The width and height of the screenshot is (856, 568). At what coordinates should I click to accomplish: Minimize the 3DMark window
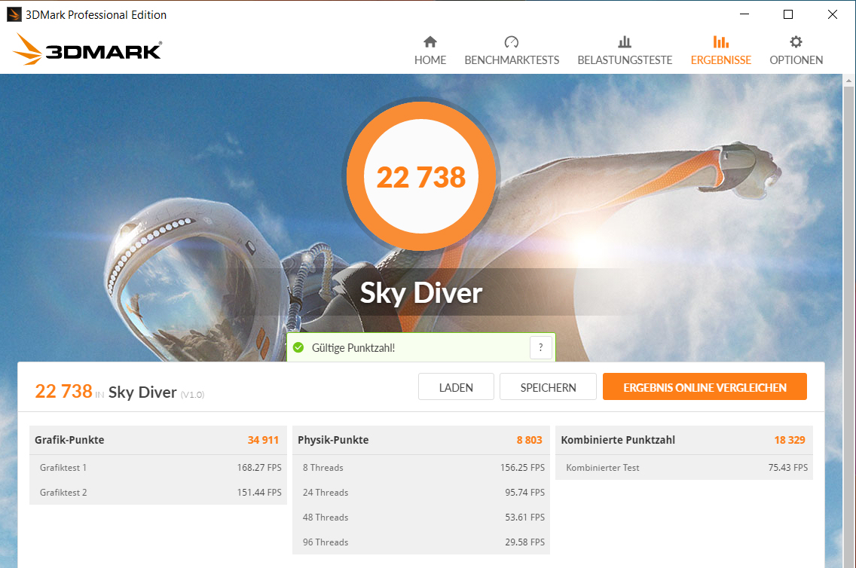[x=744, y=14]
